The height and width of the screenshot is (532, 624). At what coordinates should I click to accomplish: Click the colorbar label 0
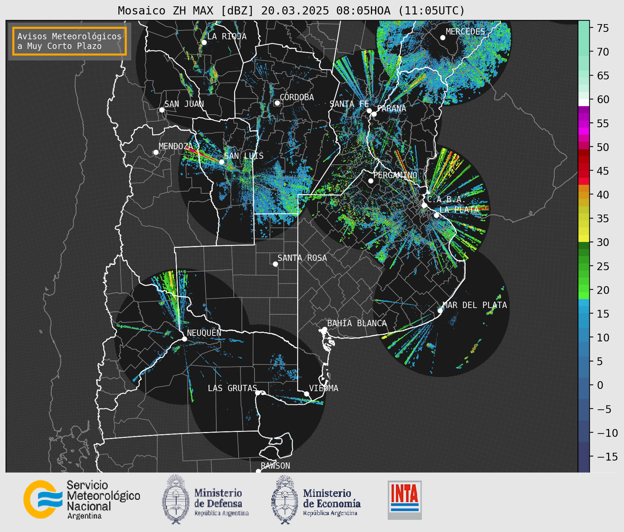[x=600, y=385]
